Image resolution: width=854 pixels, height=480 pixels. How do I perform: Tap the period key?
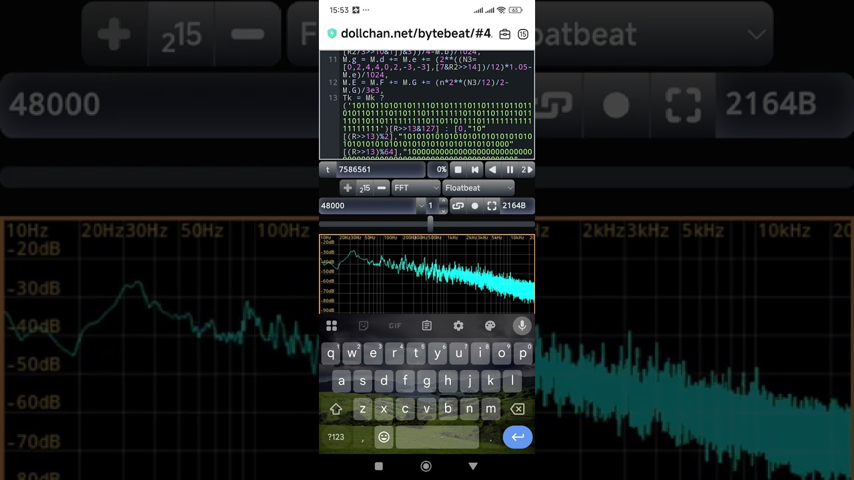[491, 437]
